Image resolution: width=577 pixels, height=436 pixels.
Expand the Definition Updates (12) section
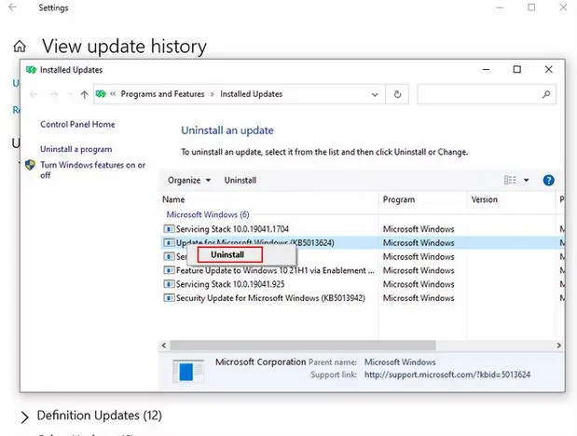click(24, 417)
